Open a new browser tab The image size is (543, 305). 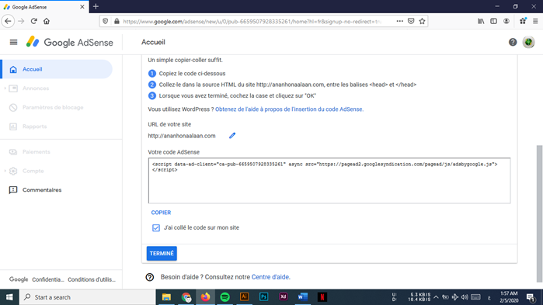(96, 6)
